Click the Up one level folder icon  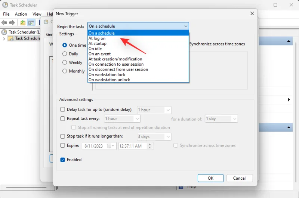[23, 23]
